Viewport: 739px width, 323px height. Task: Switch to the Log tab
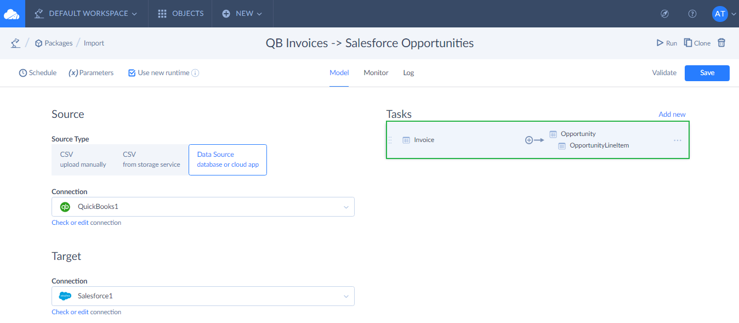[x=408, y=72]
